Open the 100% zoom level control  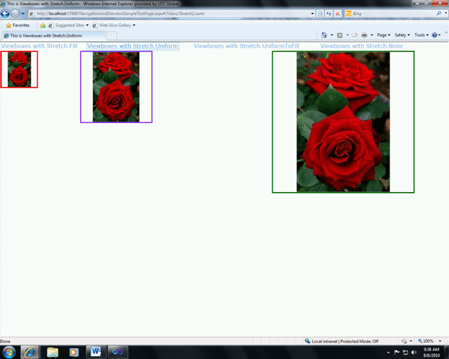coord(426,341)
